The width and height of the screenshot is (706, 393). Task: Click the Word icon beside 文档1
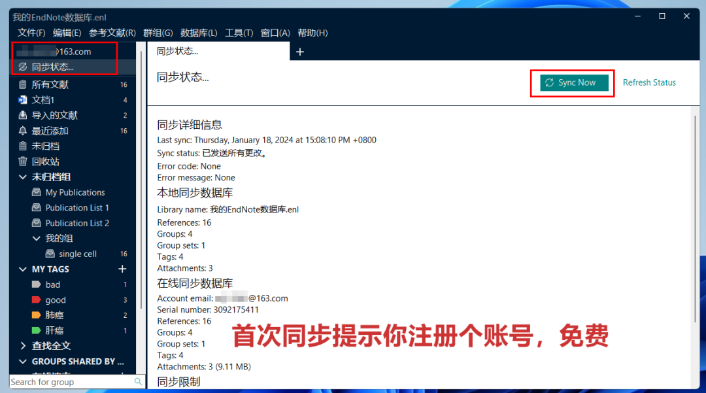[22, 99]
